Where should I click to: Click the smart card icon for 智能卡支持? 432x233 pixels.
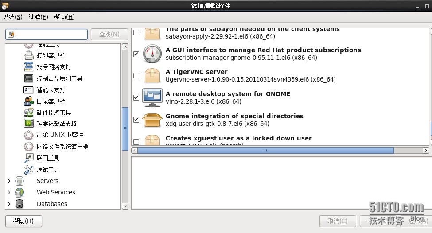click(x=29, y=90)
